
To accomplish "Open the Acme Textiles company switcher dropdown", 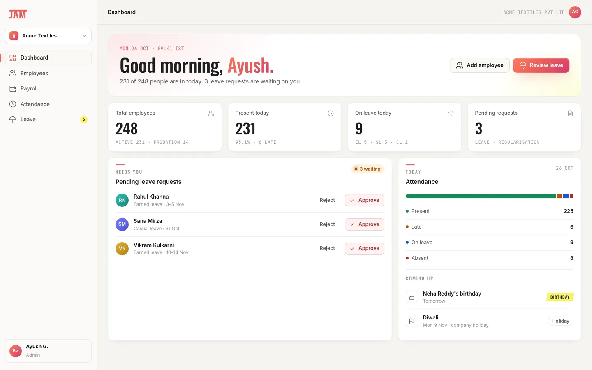I will pyautogui.click(x=48, y=36).
